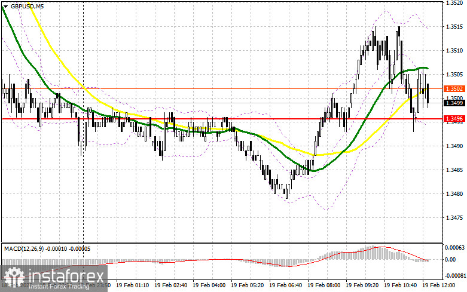The image size is (467, 292).
Task: Click the 19 Feb 12:00 time label
Action: click(x=439, y=285)
